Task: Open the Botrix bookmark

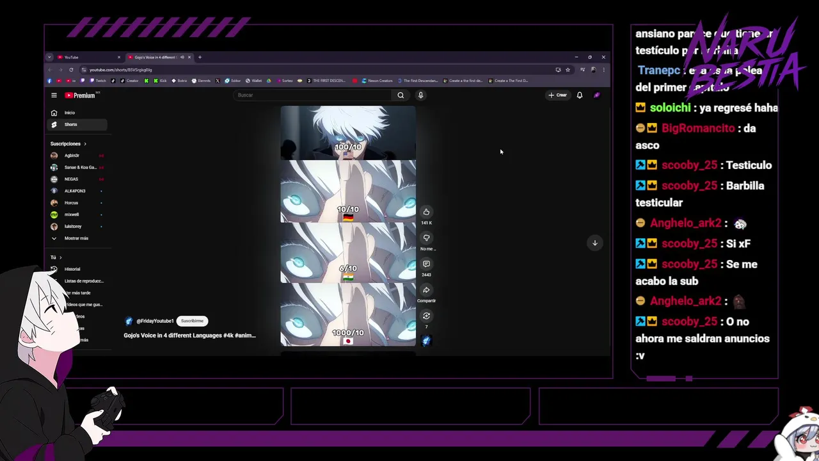Action: point(179,81)
